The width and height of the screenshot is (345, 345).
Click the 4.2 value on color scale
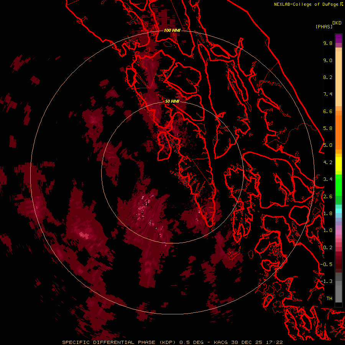click(328, 163)
